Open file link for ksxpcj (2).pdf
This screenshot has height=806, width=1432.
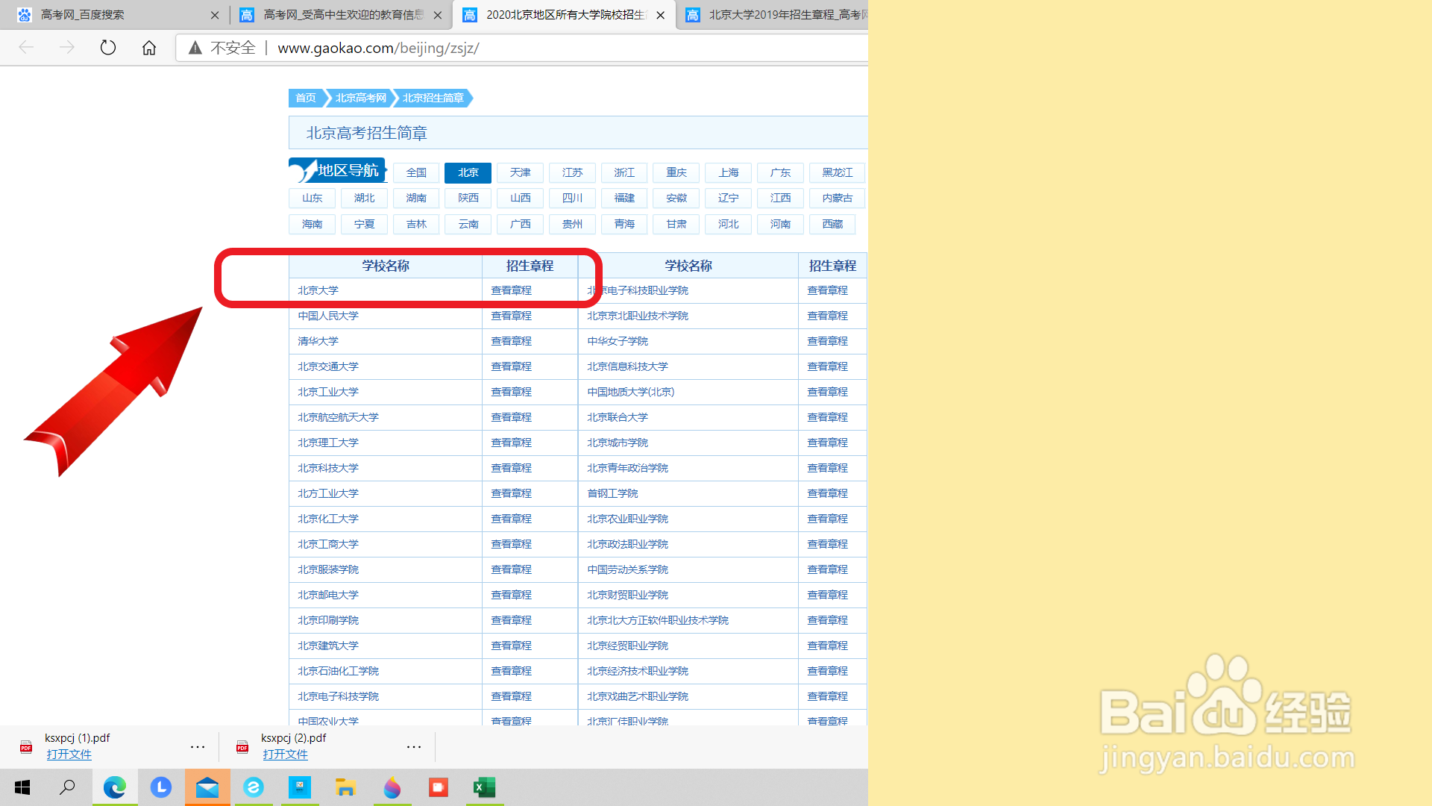click(285, 755)
